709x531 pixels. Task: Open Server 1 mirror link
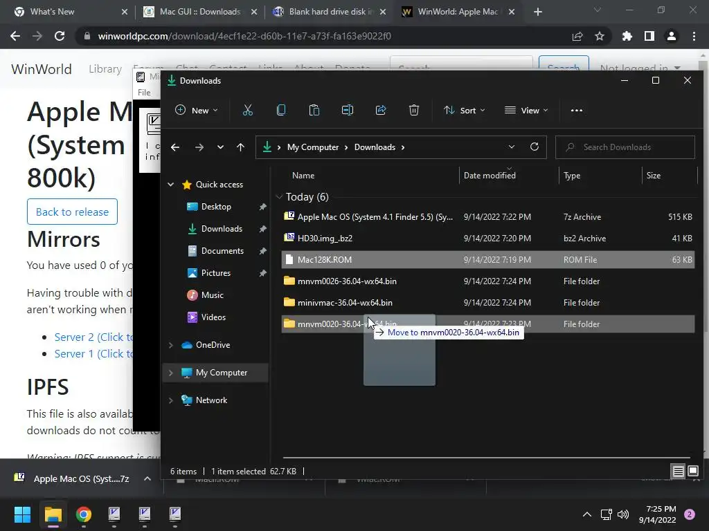click(x=94, y=353)
